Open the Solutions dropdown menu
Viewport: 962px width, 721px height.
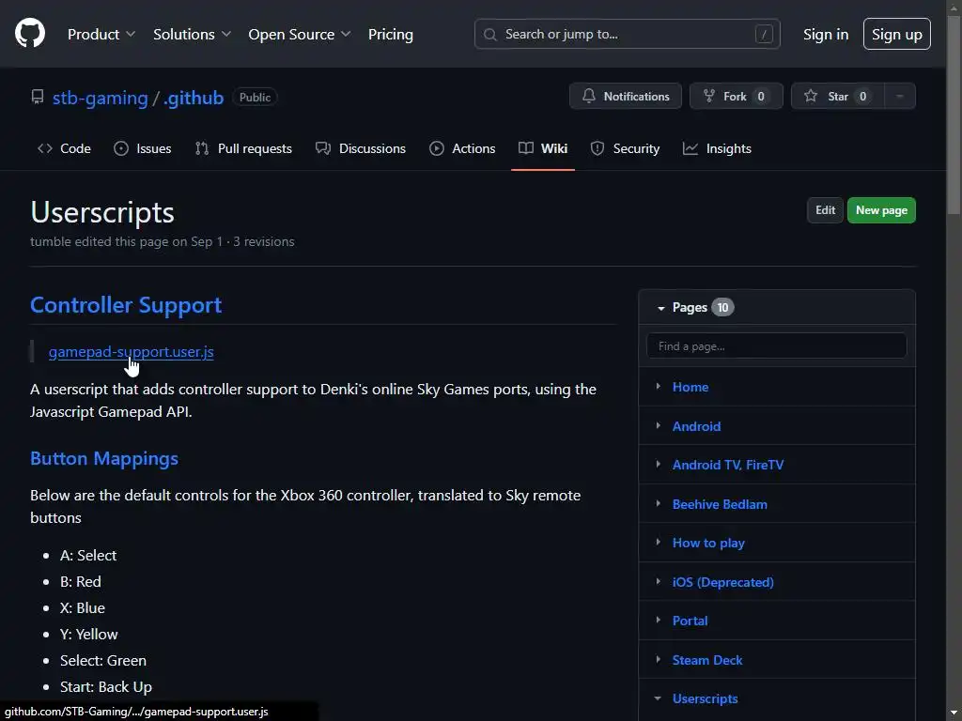(x=192, y=35)
